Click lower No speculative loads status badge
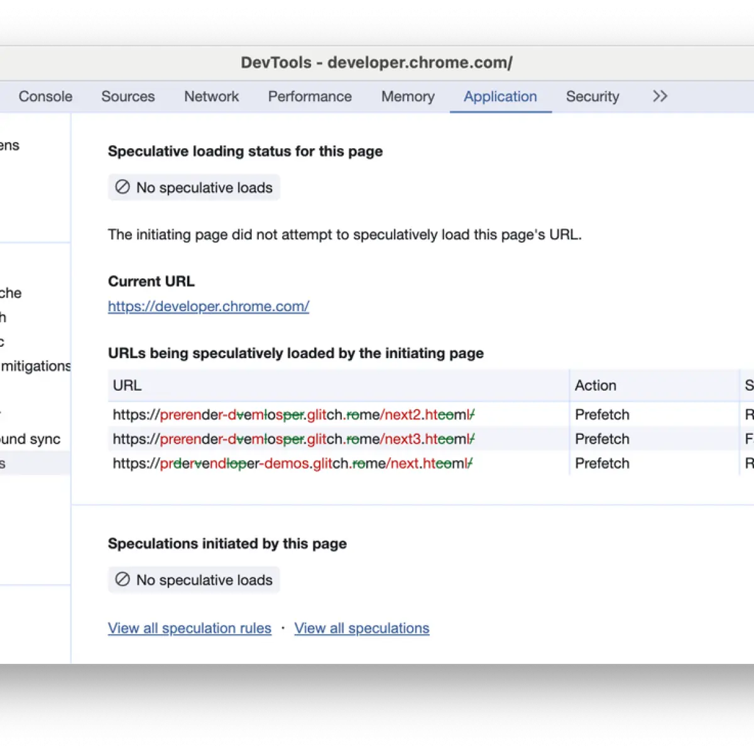Screen dimensions: 754x754 pos(194,579)
